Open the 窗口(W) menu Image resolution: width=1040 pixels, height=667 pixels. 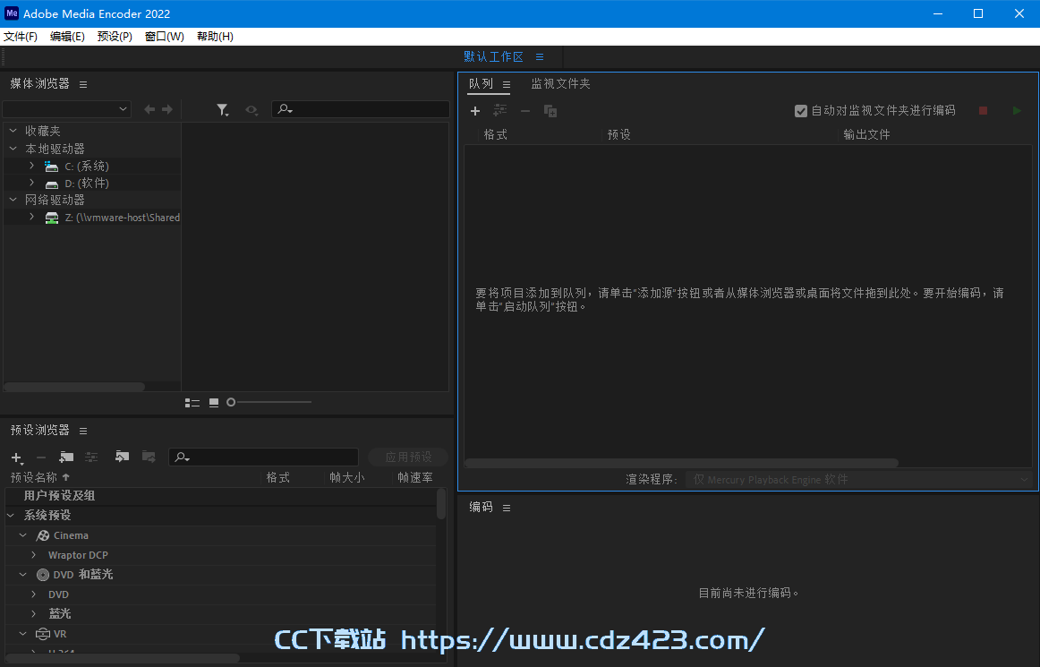pos(165,37)
